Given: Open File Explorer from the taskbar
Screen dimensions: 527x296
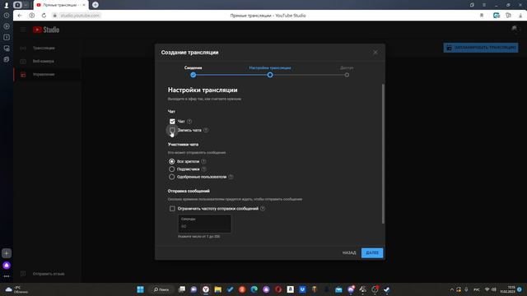Looking at the screenshot, I should [x=217, y=289].
